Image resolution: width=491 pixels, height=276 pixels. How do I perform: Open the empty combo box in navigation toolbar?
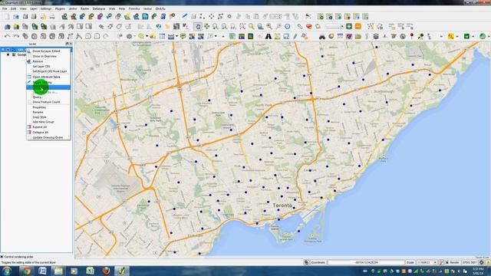point(334,27)
